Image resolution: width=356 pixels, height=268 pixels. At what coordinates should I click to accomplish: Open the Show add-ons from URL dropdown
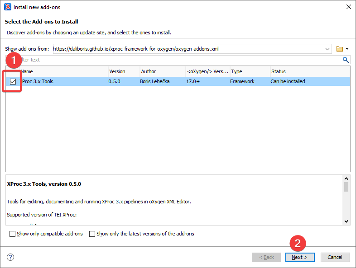tap(327, 49)
